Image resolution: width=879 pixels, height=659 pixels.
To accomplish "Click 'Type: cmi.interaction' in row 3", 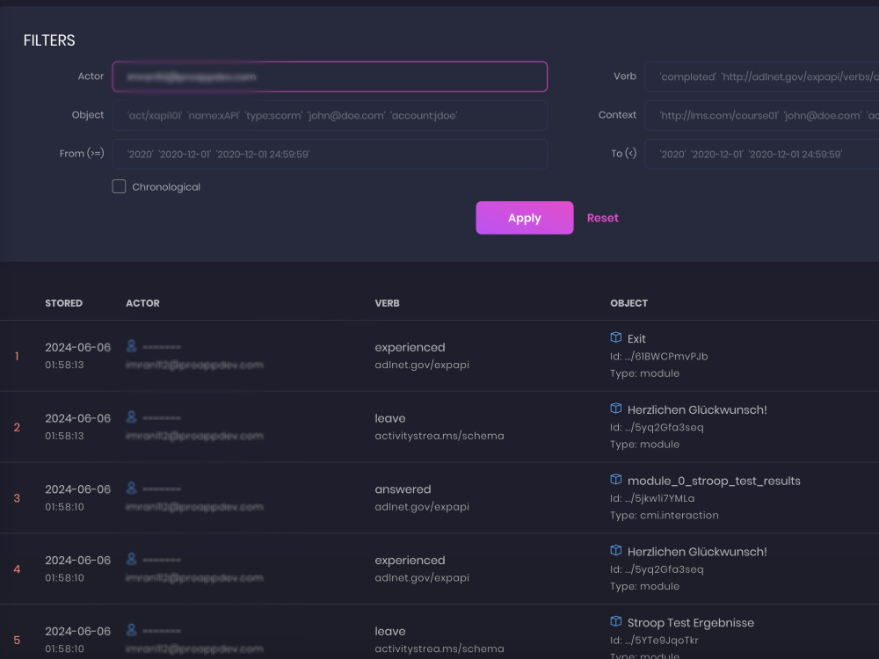I will tap(665, 515).
